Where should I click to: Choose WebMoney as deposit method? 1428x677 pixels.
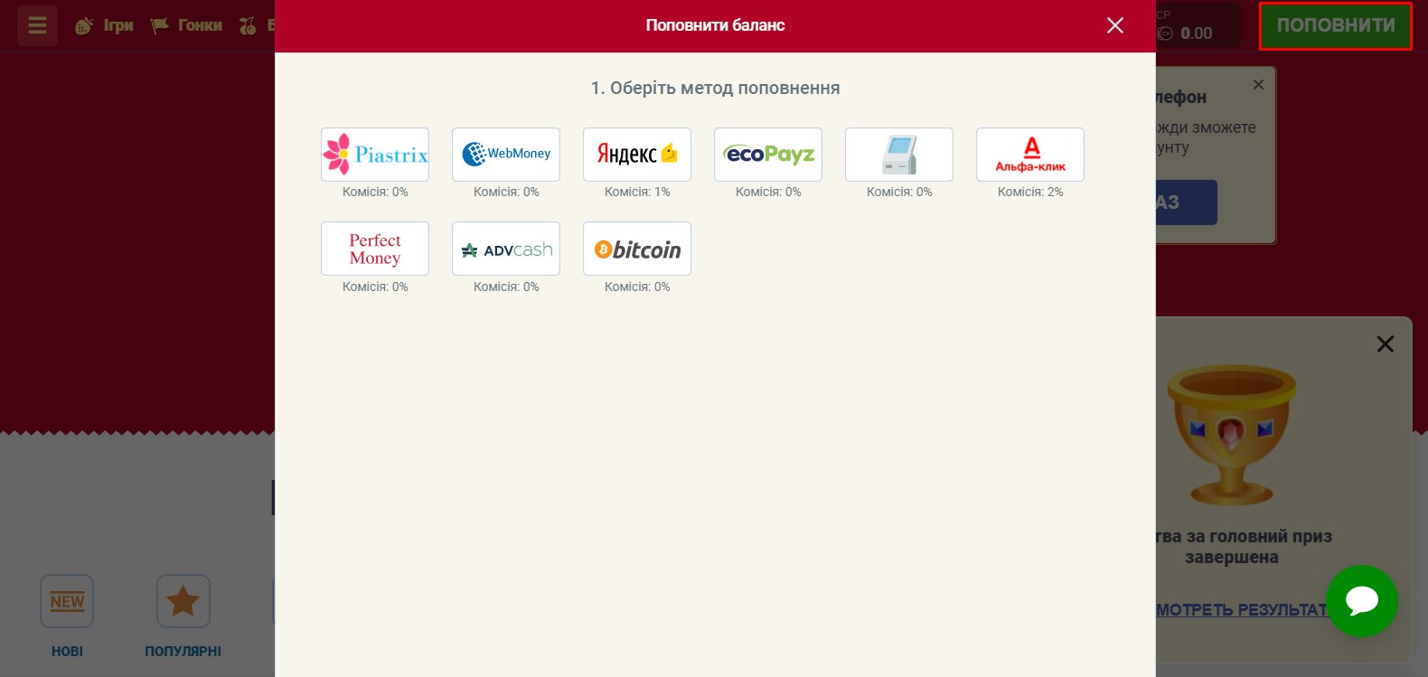[x=506, y=155]
